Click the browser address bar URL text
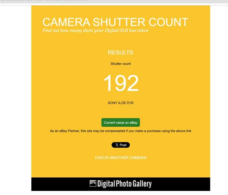The width and height of the screenshot is (228, 195). click(x=44, y=1)
